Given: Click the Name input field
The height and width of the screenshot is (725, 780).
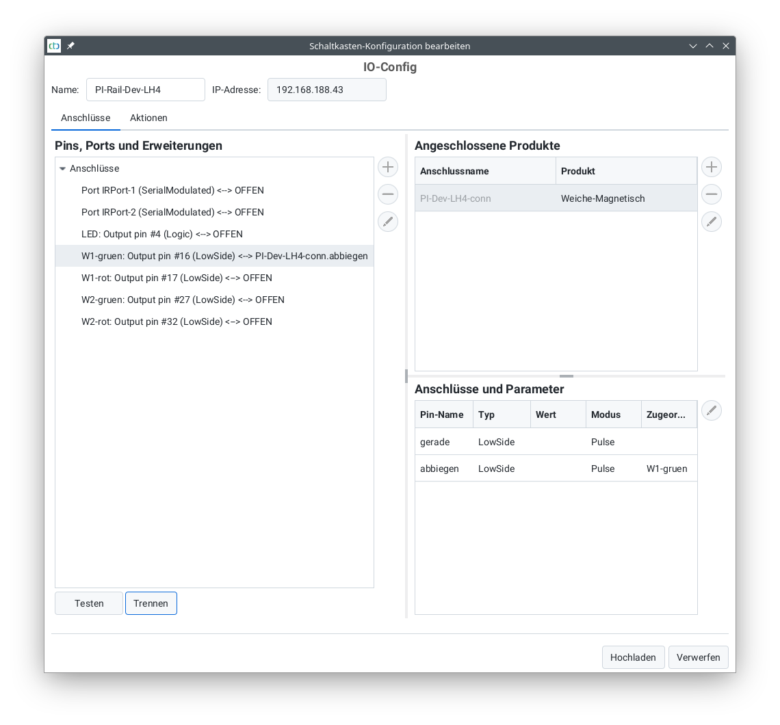Looking at the screenshot, I should click(x=145, y=90).
